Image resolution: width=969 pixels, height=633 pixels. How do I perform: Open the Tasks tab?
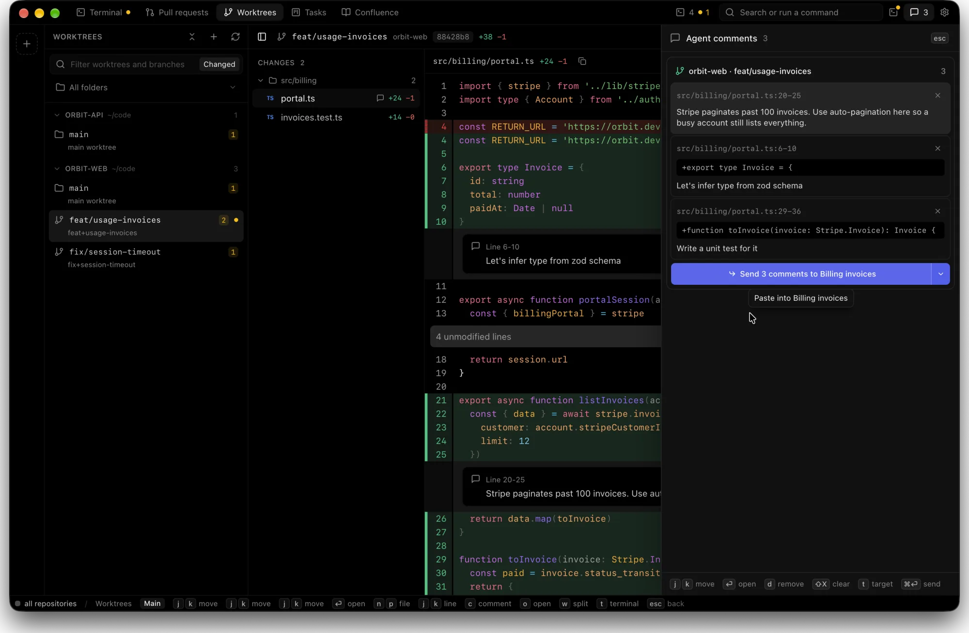point(309,13)
